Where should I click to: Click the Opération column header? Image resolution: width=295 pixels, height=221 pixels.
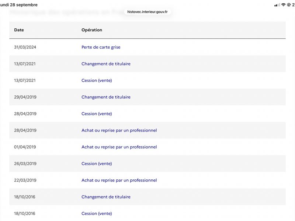click(92, 30)
